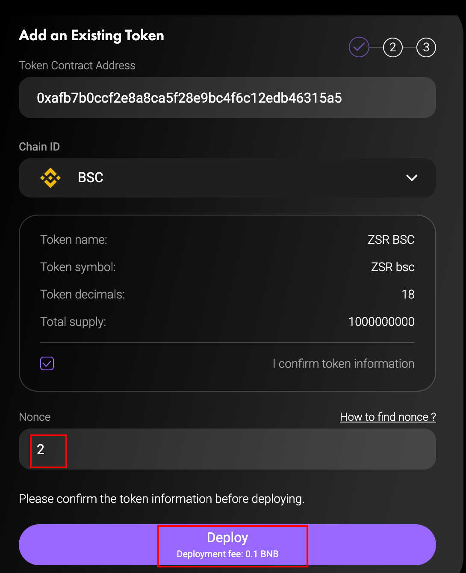Click the BSC chain logo icon

coord(50,178)
